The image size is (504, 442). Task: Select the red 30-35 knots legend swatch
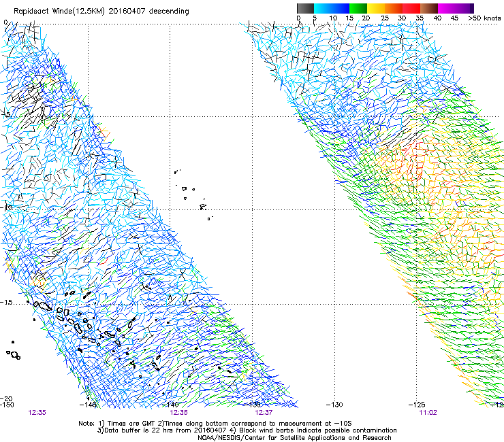(411, 8)
